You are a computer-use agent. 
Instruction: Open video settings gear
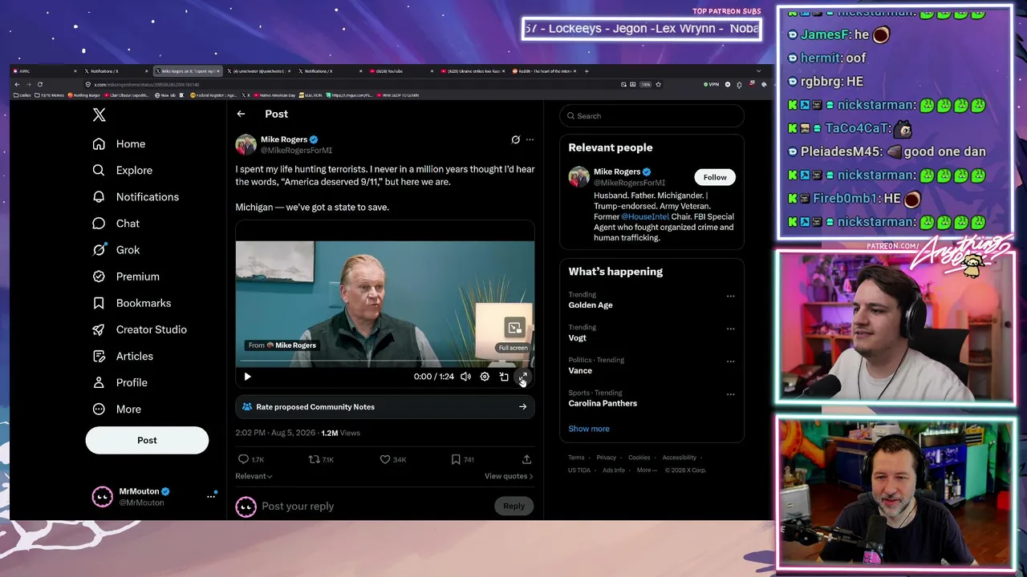point(485,377)
